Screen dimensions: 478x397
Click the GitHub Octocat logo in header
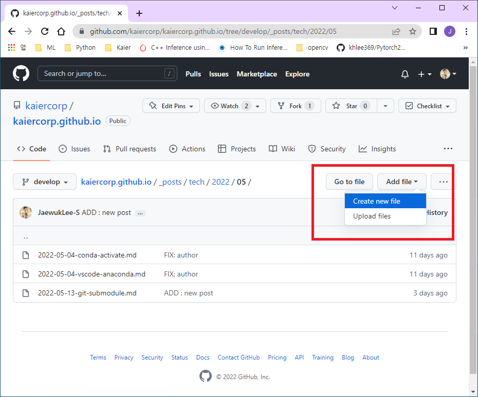tap(21, 74)
